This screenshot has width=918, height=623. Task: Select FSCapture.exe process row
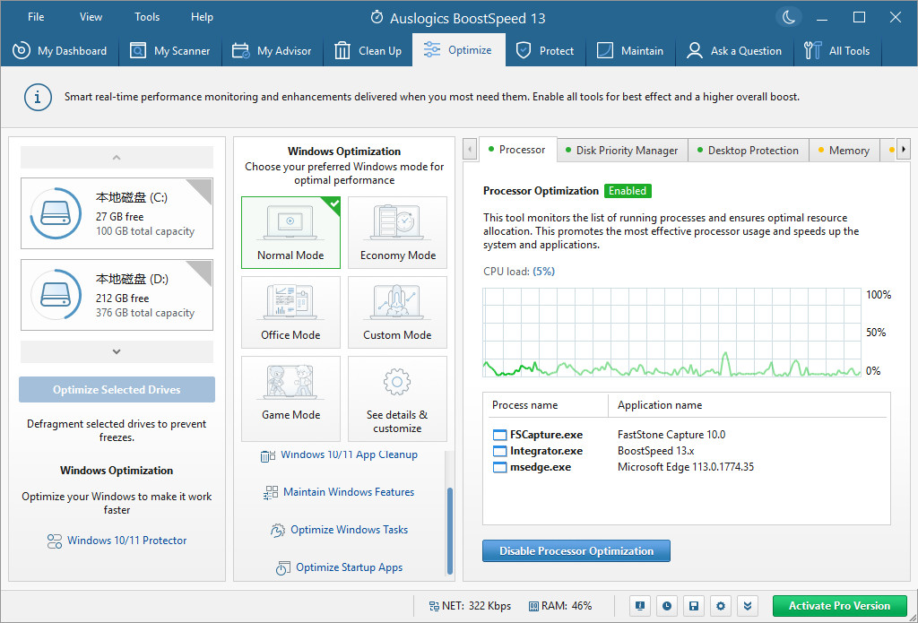pyautogui.click(x=687, y=435)
